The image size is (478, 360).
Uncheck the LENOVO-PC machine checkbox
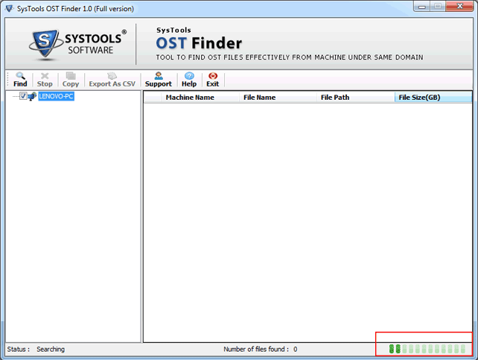[x=23, y=96]
